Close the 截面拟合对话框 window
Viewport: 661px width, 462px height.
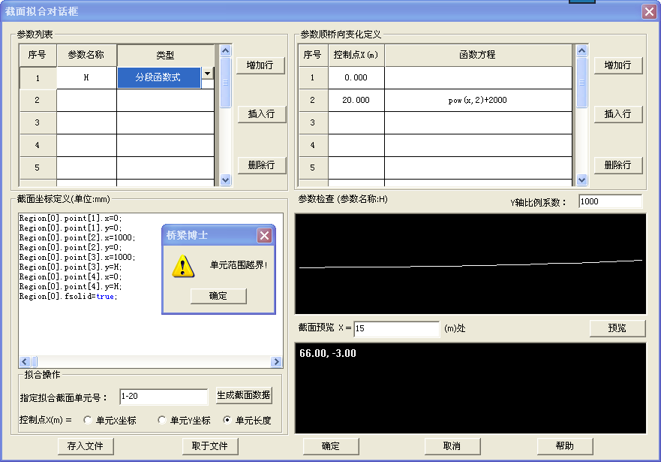point(649,11)
